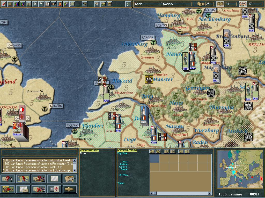Click area grid scroll left arrow
This screenshot has height=198, width=265.
[151, 193]
